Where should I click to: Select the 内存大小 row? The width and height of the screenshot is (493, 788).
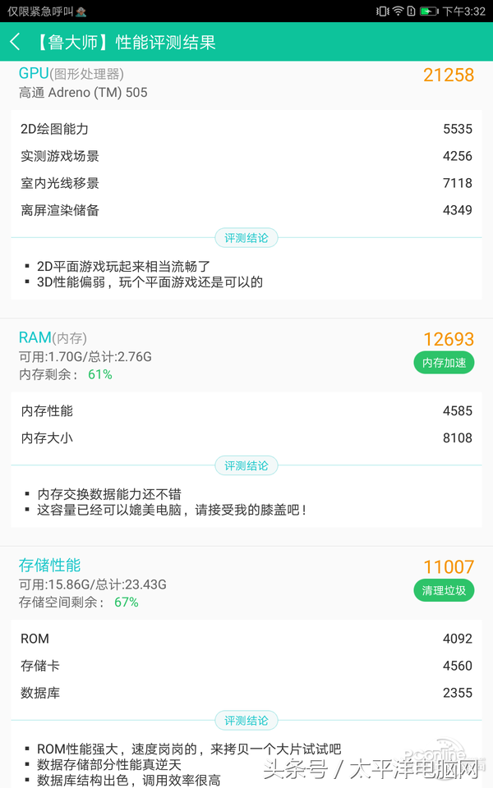(x=246, y=438)
